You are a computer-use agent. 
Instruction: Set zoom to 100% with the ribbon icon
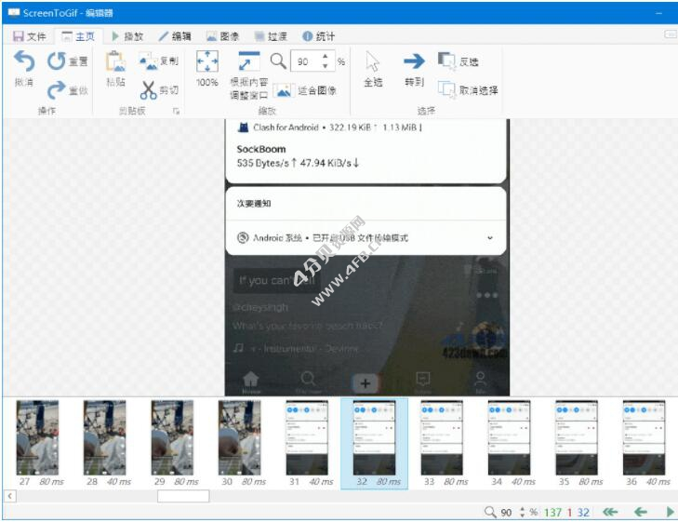pos(206,62)
